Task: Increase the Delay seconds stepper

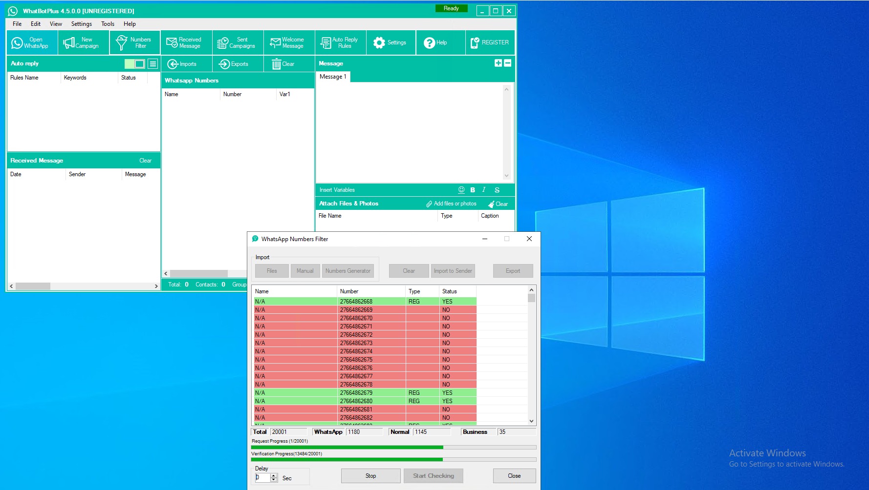Action: pos(274,475)
